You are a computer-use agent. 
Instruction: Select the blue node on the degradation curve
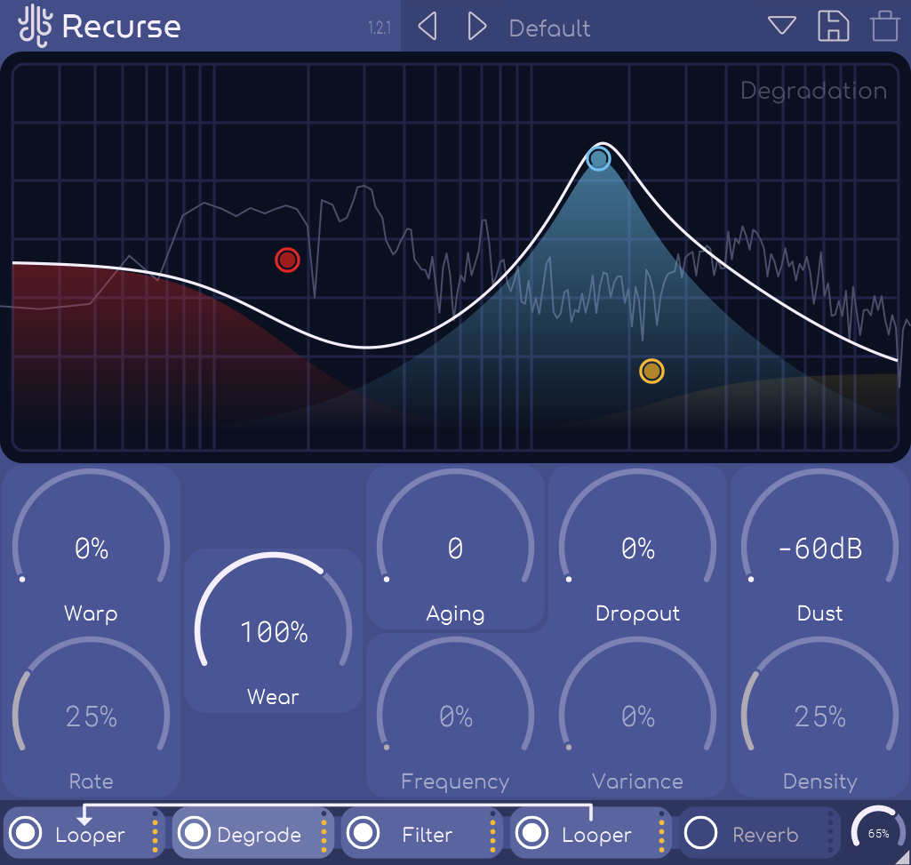coord(598,158)
